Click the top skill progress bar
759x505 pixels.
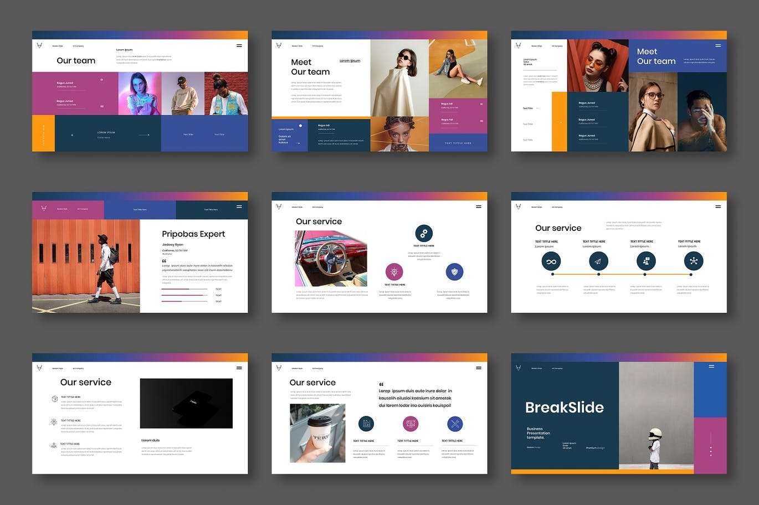pos(184,289)
